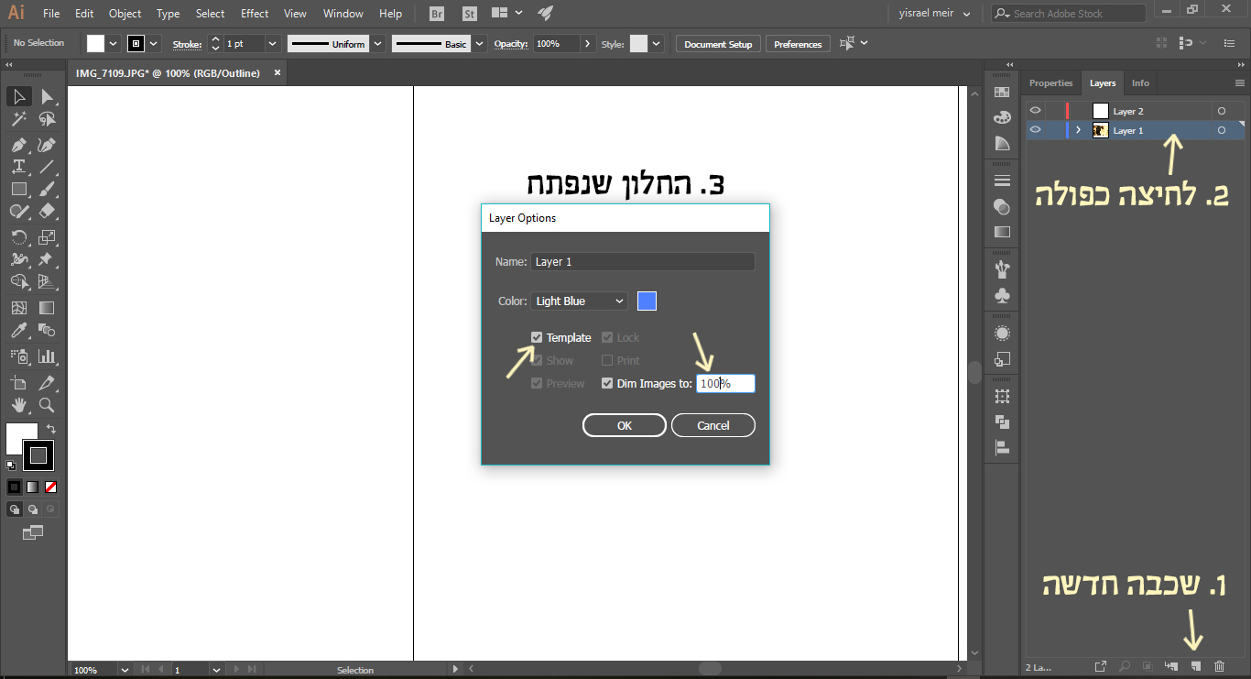Select the Pen tool
Screen dimensions: 1251x679
click(x=18, y=146)
